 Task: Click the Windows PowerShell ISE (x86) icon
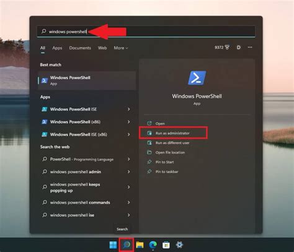(45, 134)
